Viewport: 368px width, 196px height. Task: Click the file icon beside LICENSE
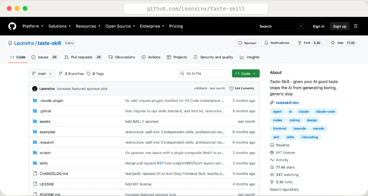[x=35, y=184]
